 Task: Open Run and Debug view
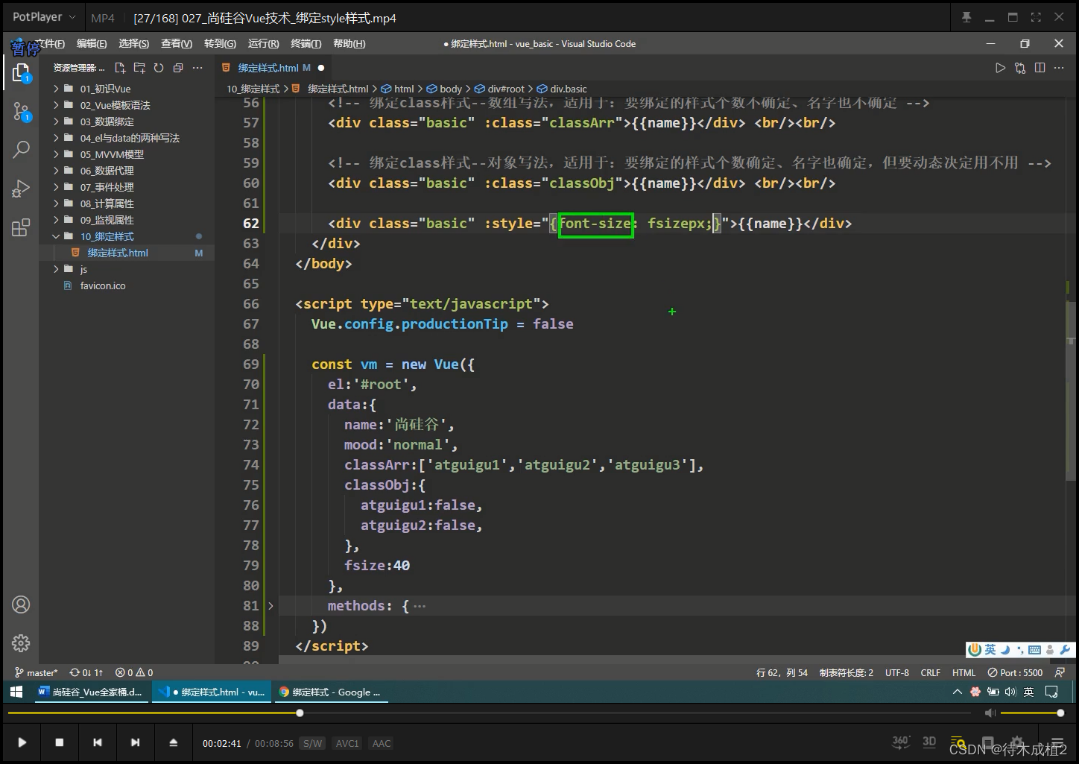click(x=21, y=189)
